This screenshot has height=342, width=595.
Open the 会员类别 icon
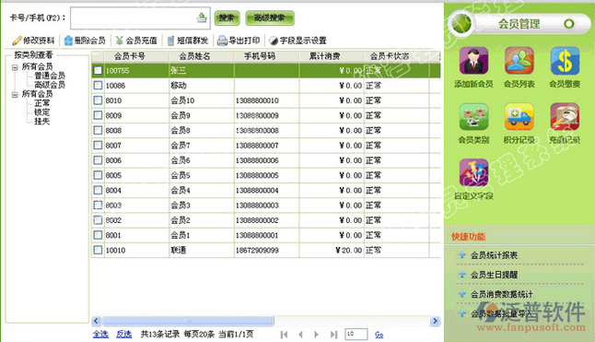(x=473, y=116)
